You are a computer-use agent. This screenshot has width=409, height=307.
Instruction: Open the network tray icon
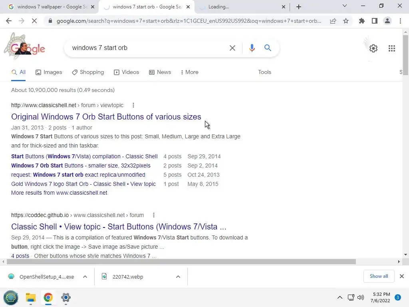coord(351,297)
